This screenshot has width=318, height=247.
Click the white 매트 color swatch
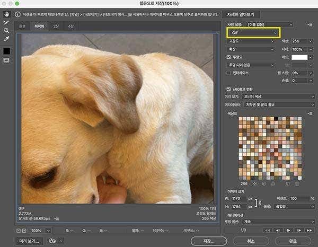point(299,57)
